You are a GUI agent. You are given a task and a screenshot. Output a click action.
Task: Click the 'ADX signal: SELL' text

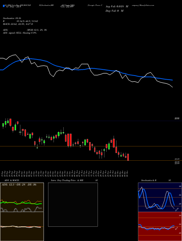coord(12,33)
